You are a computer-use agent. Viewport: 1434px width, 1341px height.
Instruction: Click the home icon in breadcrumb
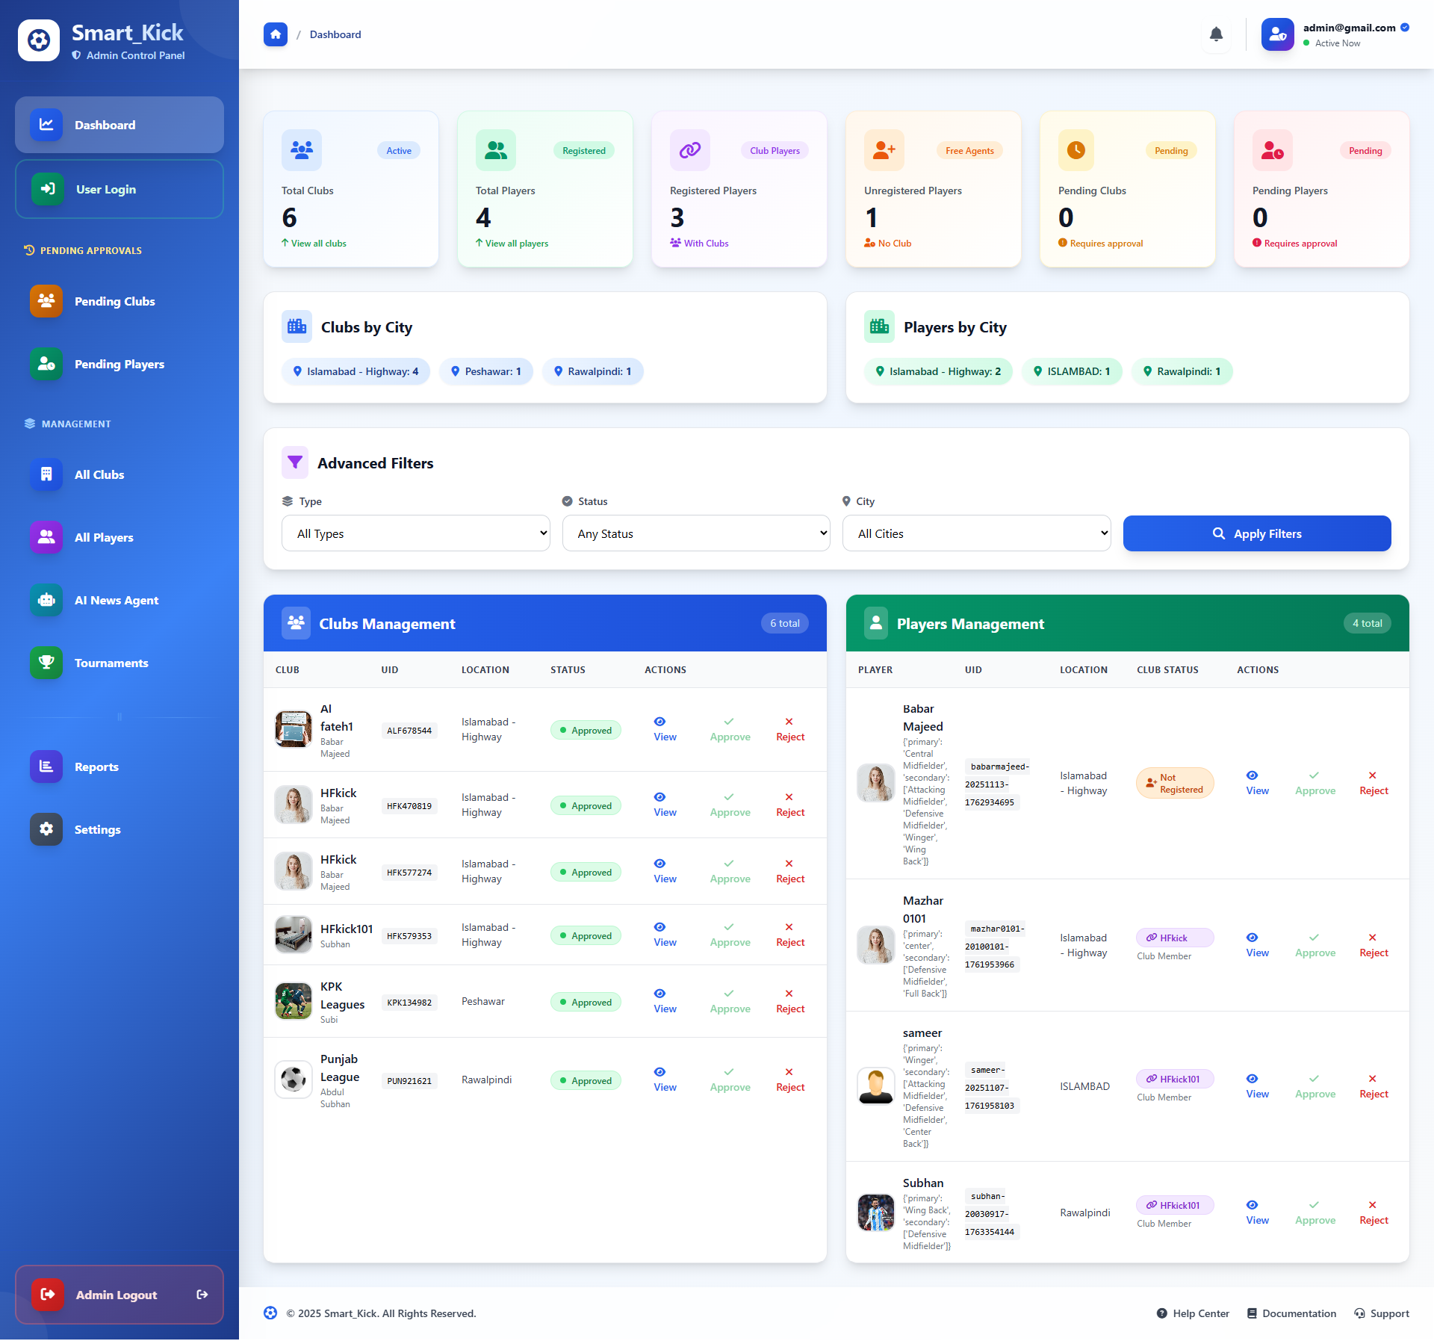pyautogui.click(x=276, y=34)
